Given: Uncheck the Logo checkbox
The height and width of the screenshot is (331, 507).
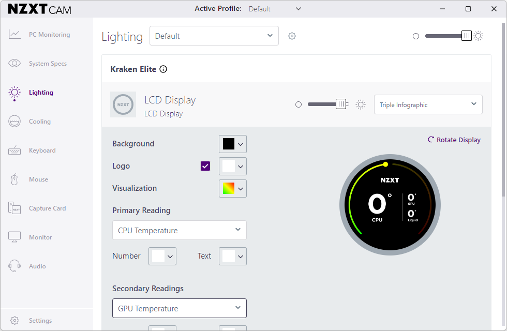Looking at the screenshot, I should click(x=205, y=166).
